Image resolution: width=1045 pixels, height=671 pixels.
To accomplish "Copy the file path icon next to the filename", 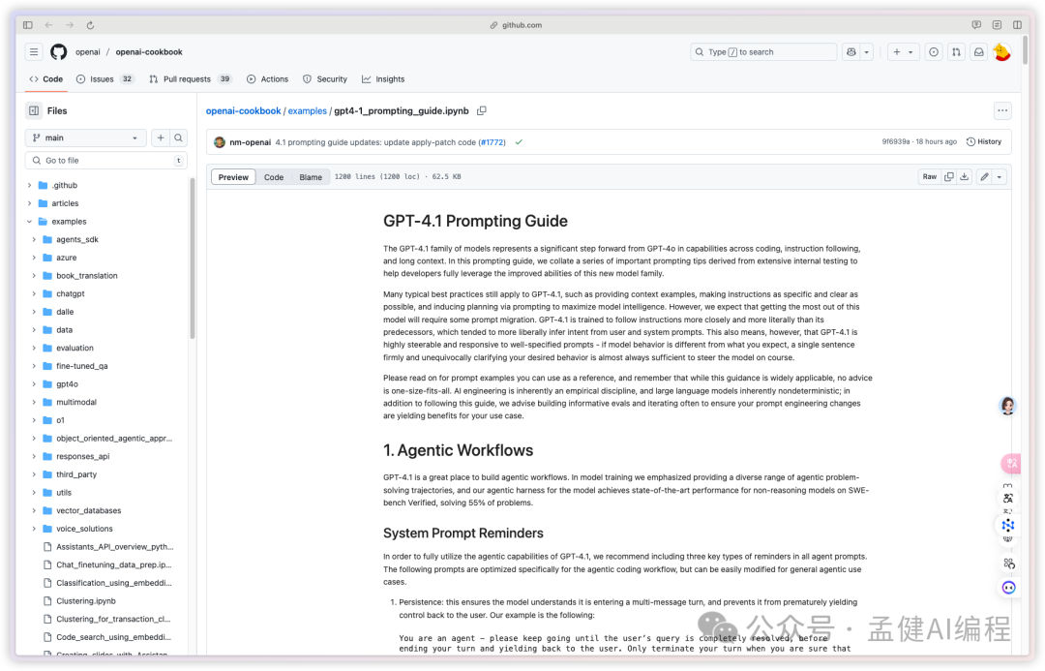I will pos(481,110).
